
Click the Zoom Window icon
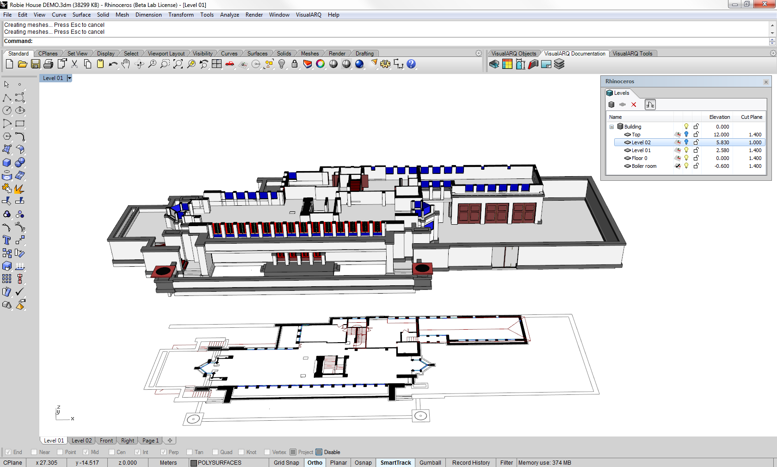tap(165, 64)
